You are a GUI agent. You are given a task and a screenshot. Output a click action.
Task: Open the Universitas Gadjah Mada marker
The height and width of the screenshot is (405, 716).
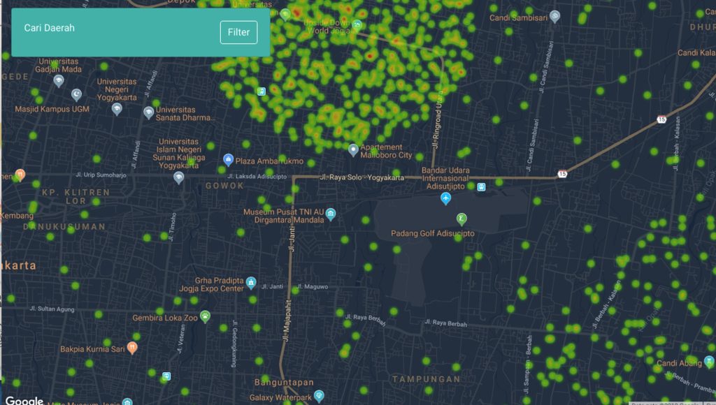coord(59,80)
